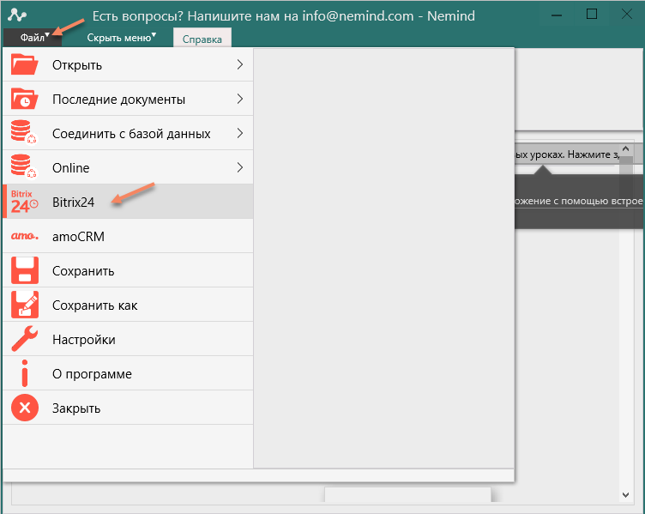
Task: Choose the Сохранить как menu entry
Action: (x=128, y=305)
